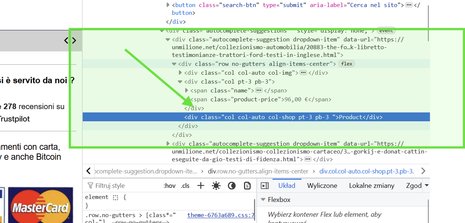Select the truncated autocomplete-suggestion breadcrumb

tap(145, 171)
